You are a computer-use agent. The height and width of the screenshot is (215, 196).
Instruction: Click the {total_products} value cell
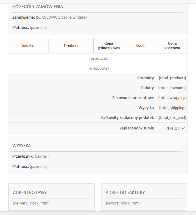click(x=172, y=78)
